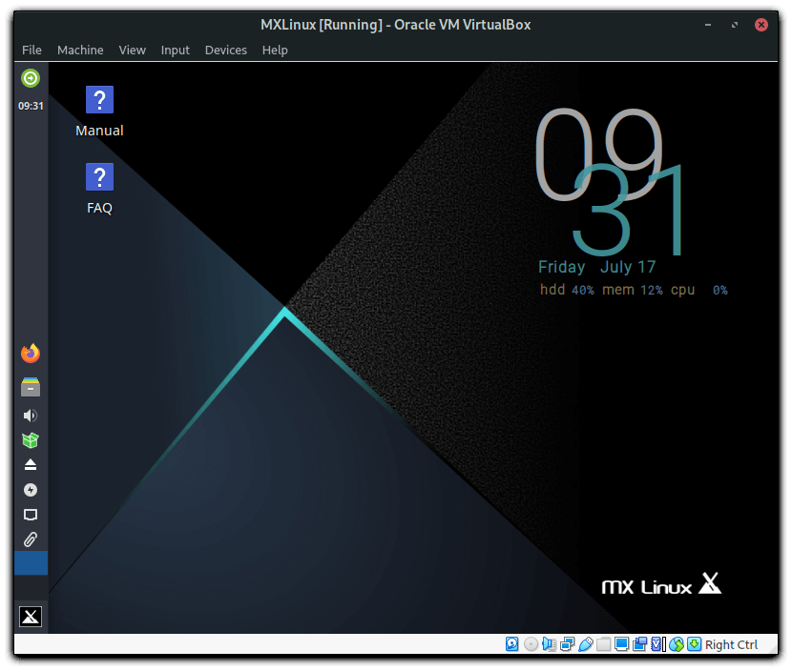This screenshot has width=792, height=671.
Task: Click the hard disk activity status icon
Action: (511, 644)
